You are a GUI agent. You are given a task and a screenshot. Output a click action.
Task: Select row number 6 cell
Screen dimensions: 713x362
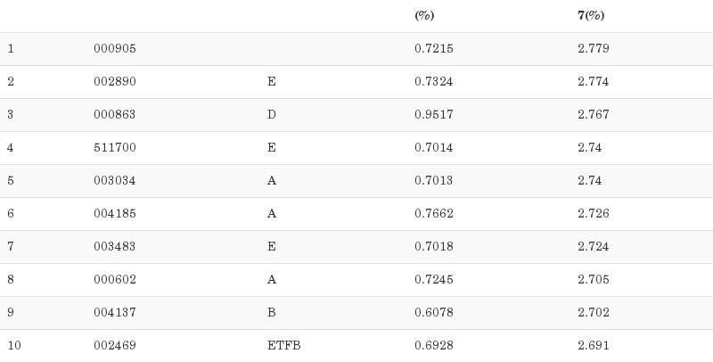click(11, 214)
